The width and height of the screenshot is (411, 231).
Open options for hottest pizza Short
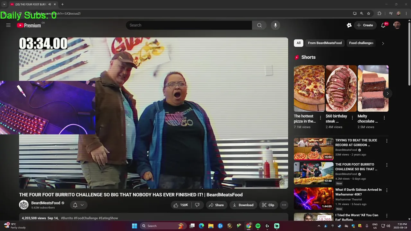[320, 118]
